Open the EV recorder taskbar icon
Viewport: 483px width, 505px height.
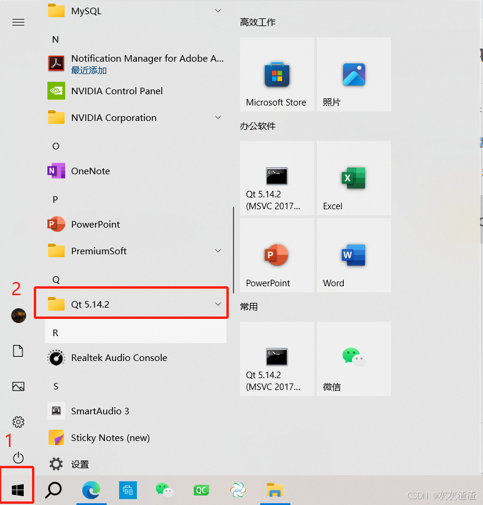(x=238, y=490)
